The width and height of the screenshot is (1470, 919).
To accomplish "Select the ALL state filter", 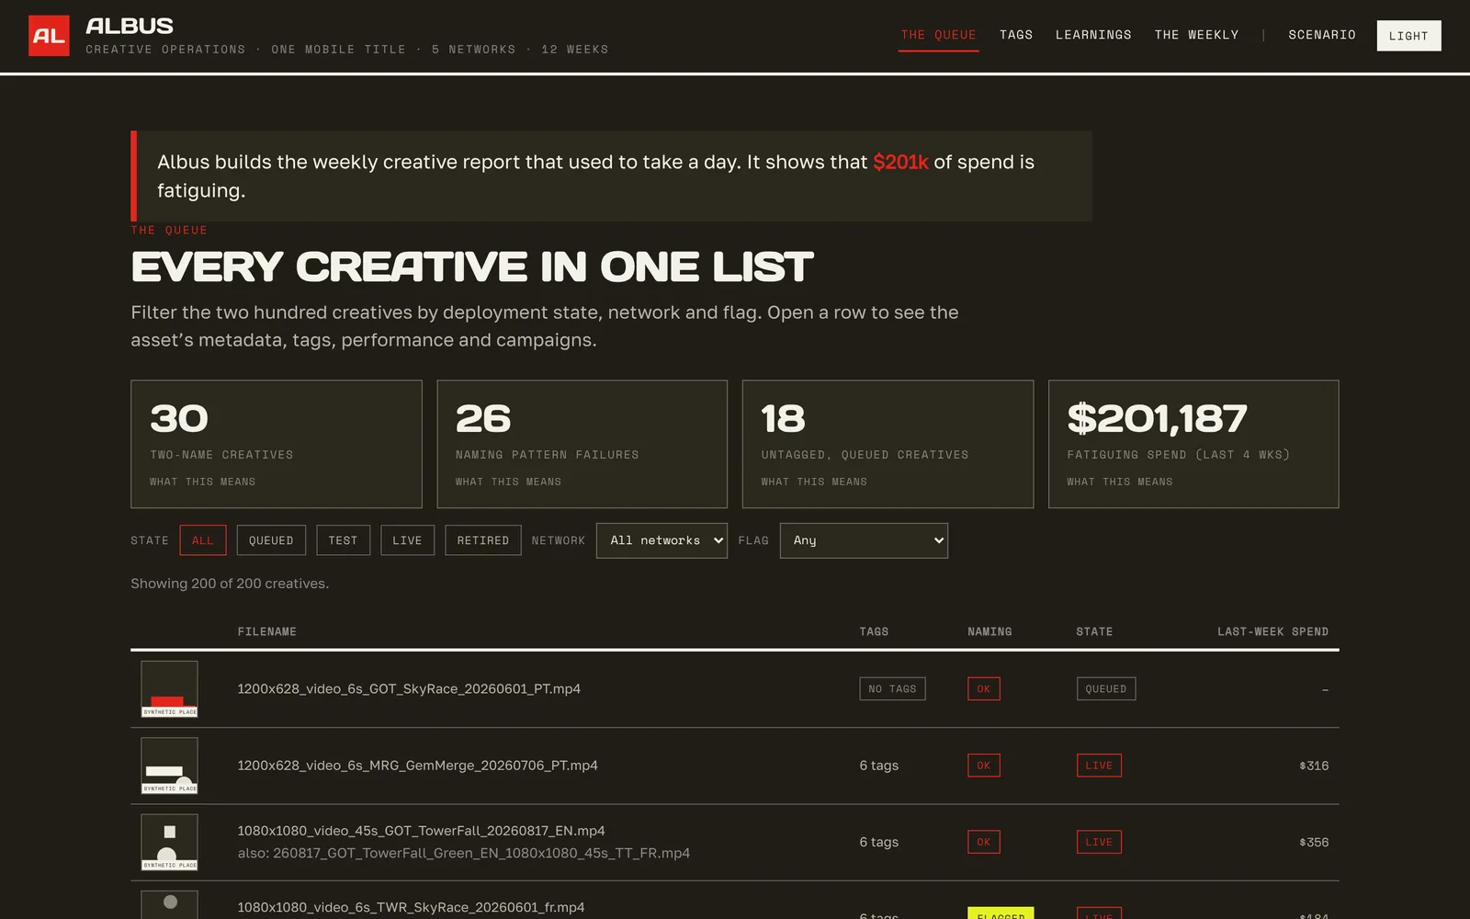I will (x=203, y=540).
